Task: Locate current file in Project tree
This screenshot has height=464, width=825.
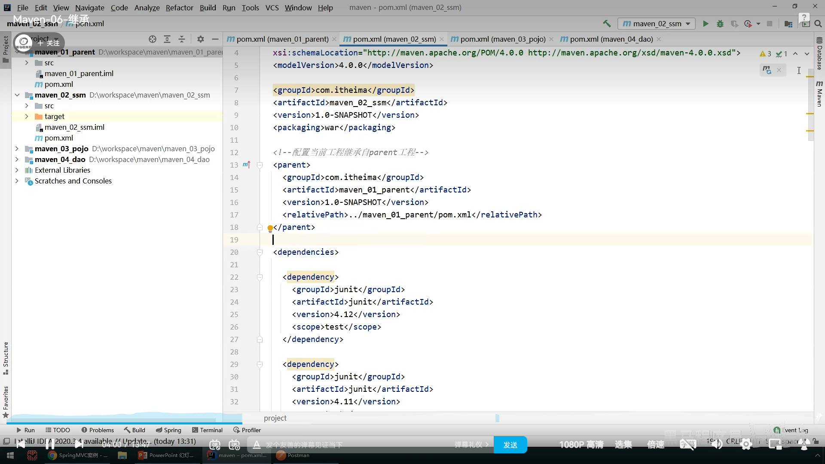Action: click(153, 39)
